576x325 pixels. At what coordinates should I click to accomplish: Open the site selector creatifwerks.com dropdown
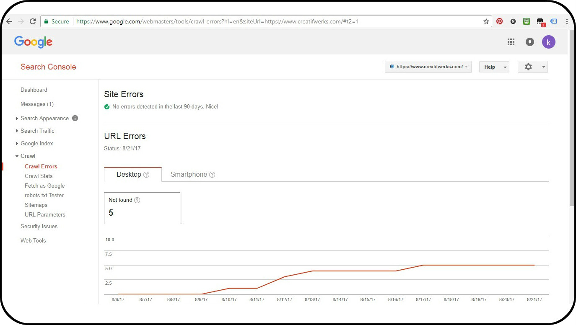428,67
